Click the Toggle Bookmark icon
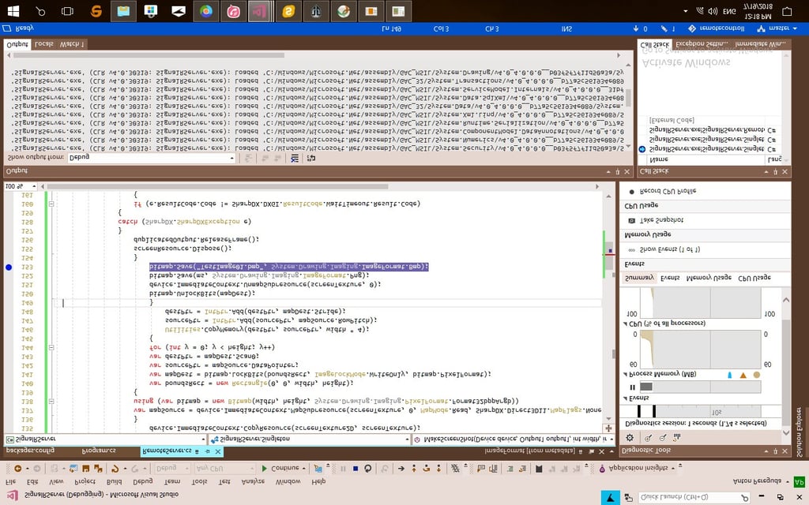 coord(539,469)
